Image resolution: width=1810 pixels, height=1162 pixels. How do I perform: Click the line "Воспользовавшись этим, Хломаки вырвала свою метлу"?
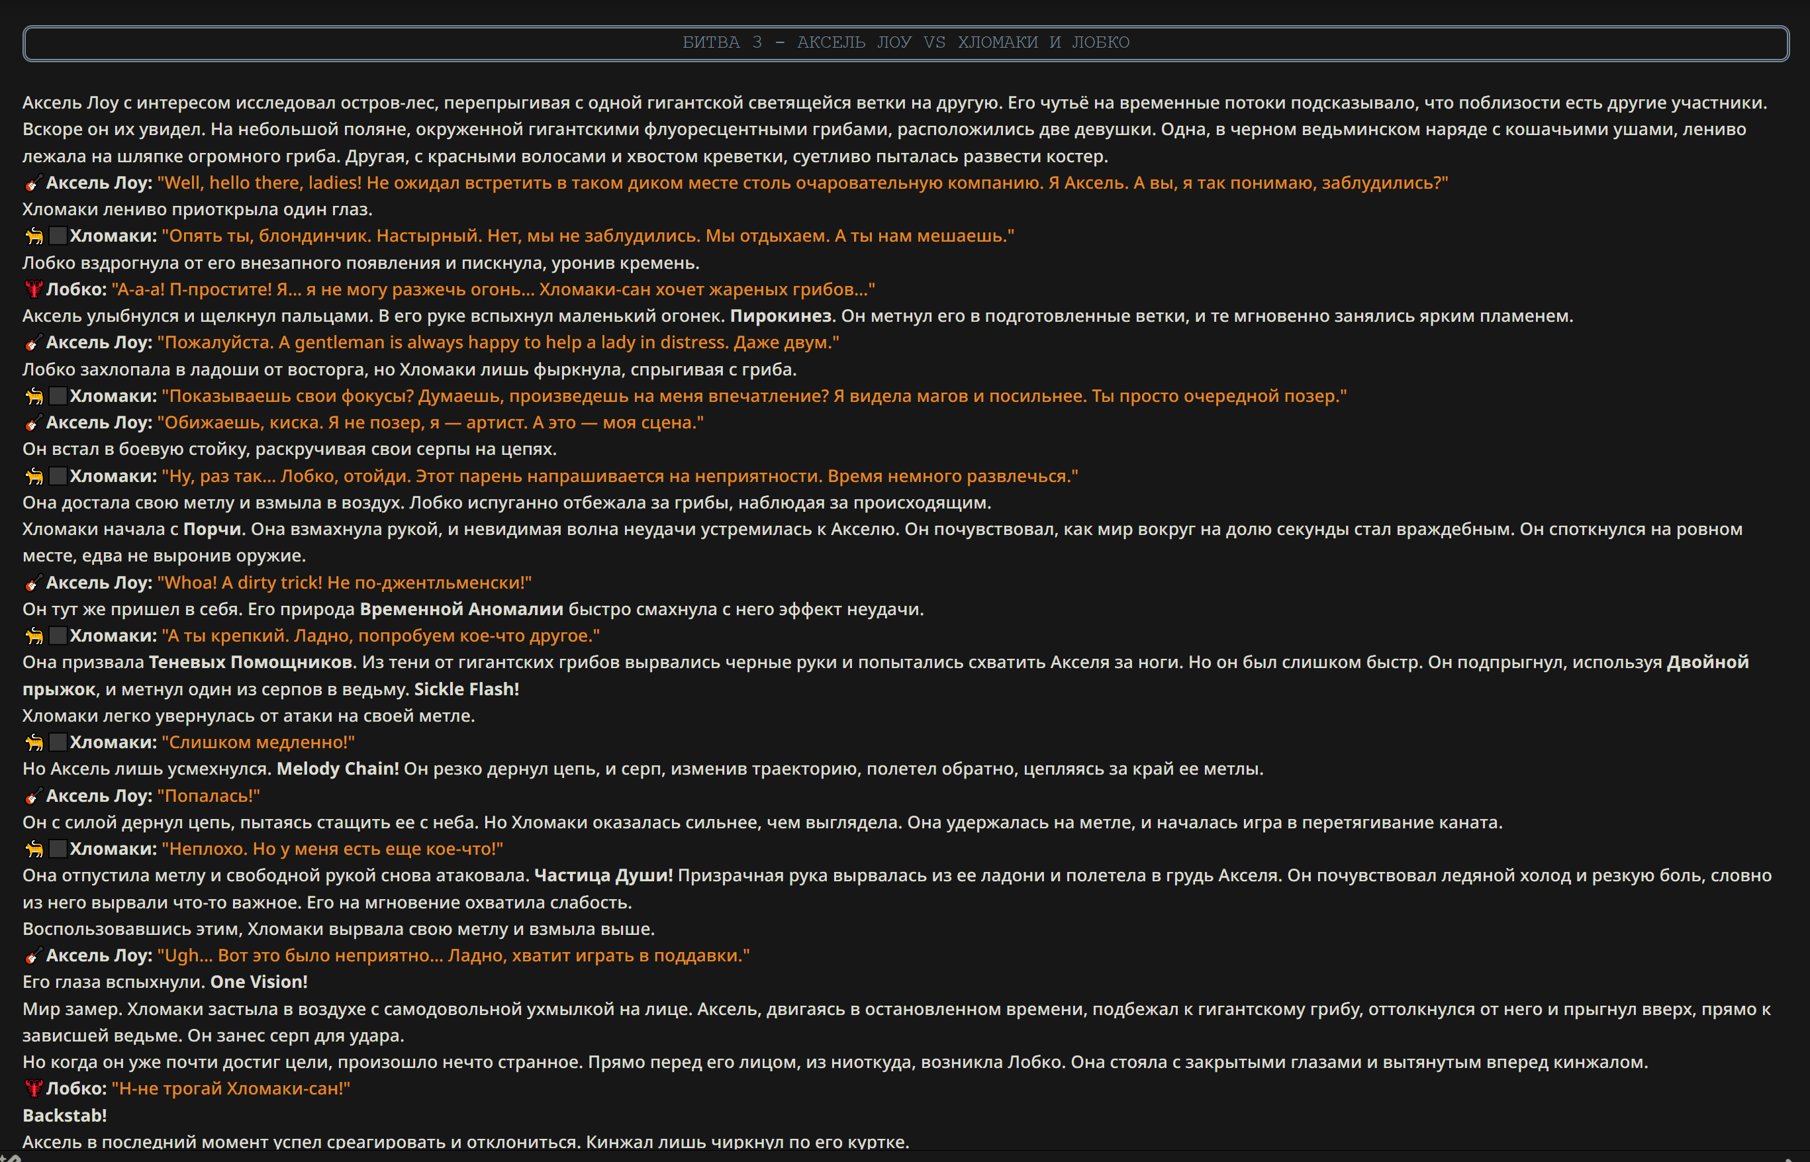click(339, 929)
